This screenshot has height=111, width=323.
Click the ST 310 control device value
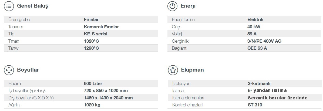click(255, 105)
